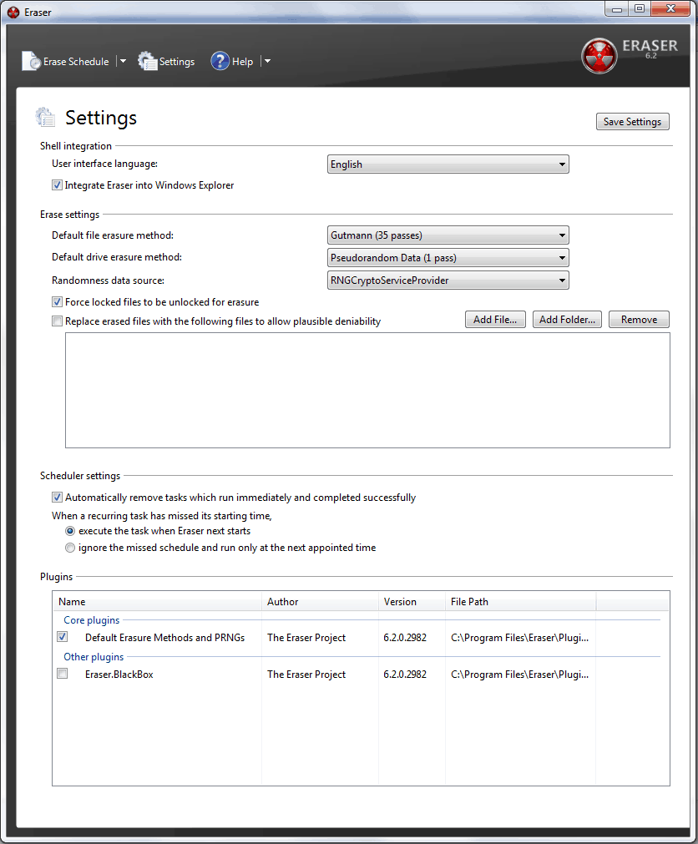This screenshot has height=844, width=698.
Task: Click the Settings page heading icon
Action: click(x=45, y=117)
